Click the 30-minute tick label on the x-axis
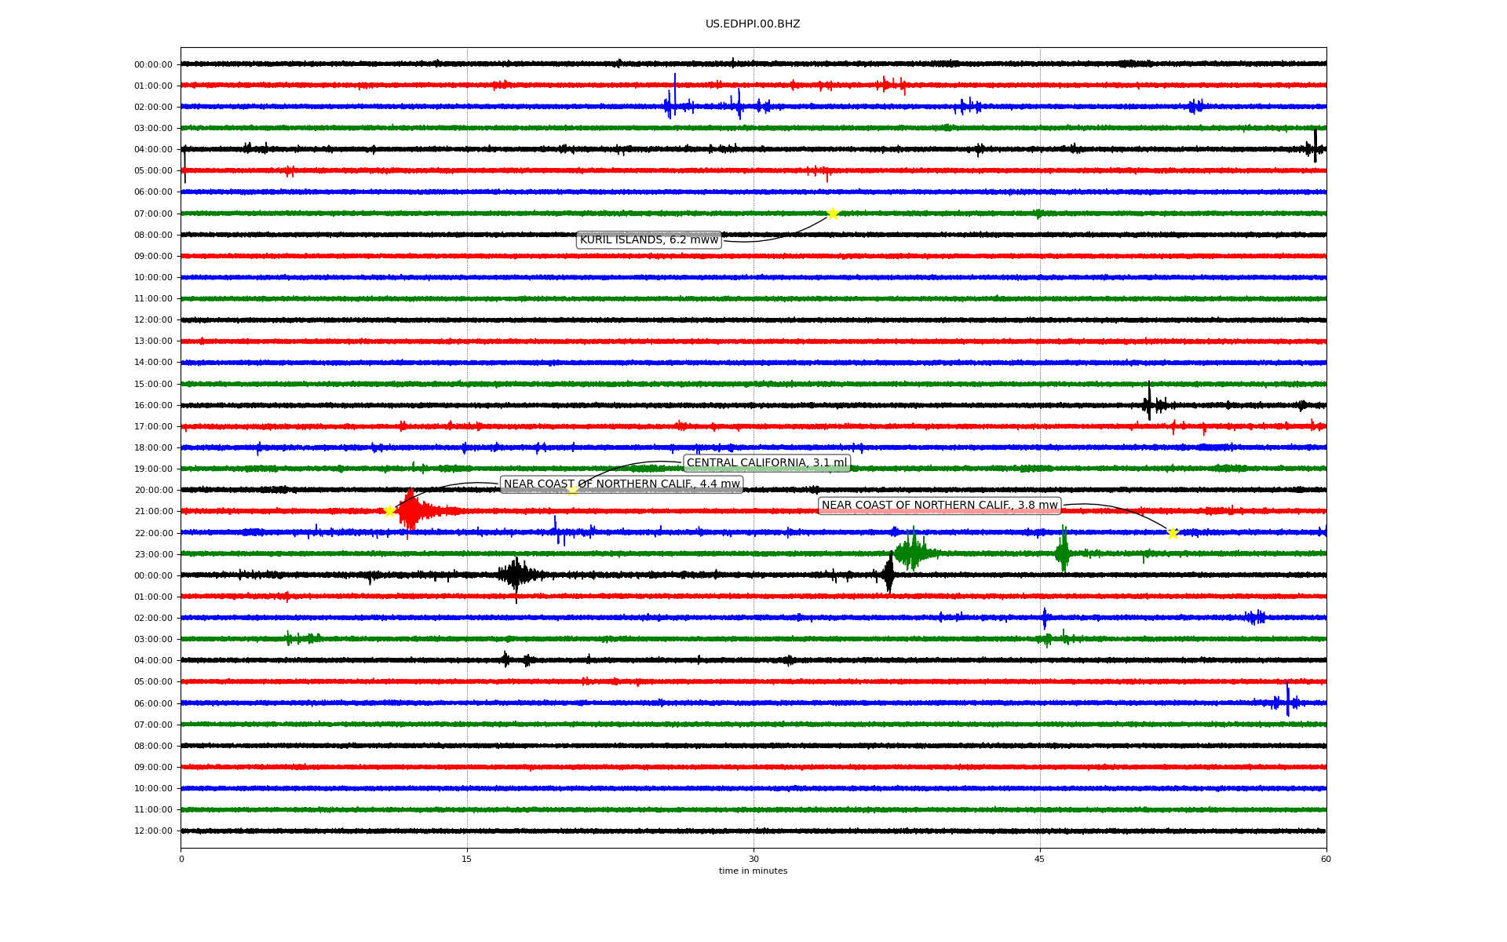Screen dimensions: 1507x942 coord(753,859)
